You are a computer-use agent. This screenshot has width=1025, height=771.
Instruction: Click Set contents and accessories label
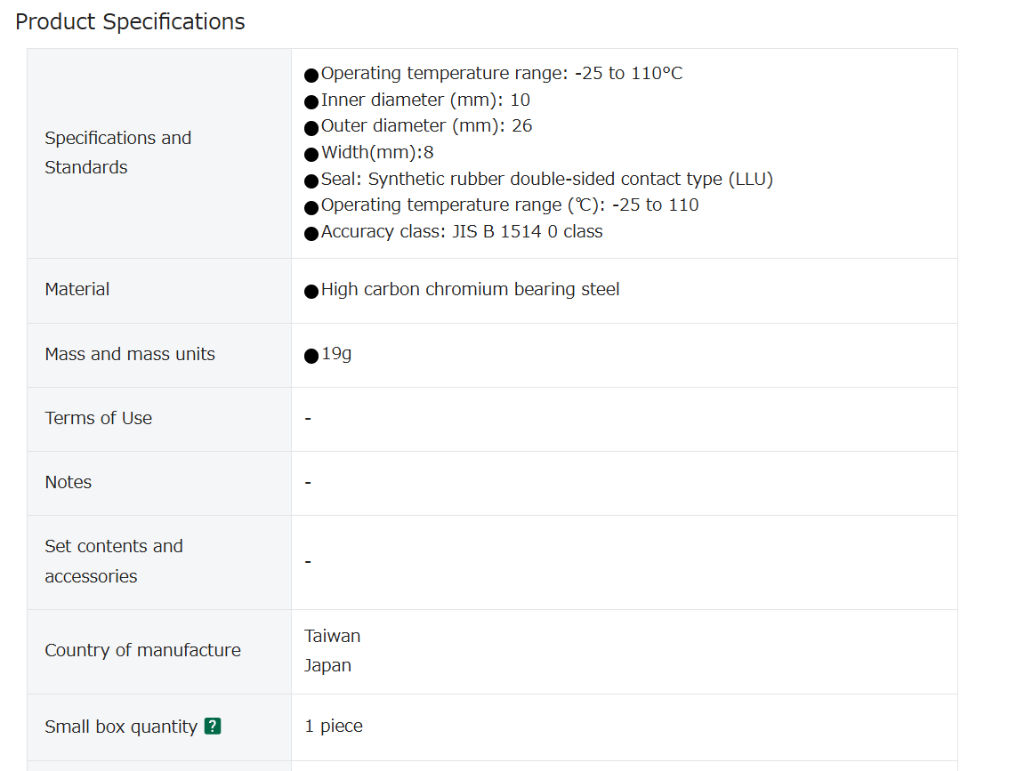tap(114, 561)
